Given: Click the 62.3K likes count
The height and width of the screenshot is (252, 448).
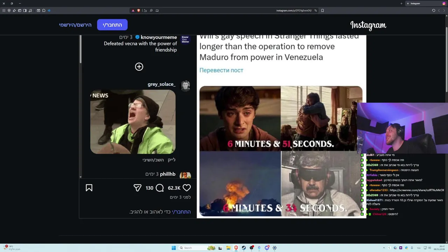Looking at the screenshot, I should coord(174,188).
